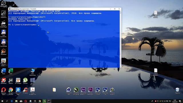
Task: Click the console vertical scrollbar
Action: point(120,39)
